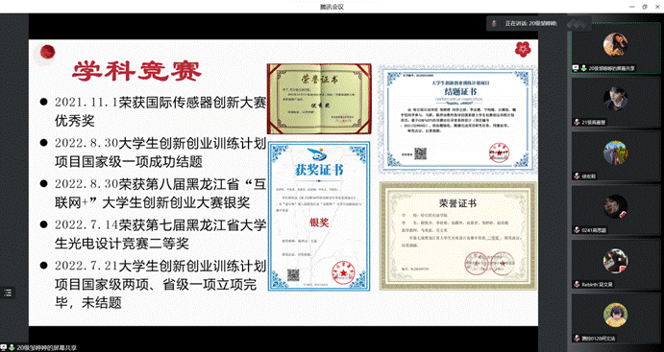Click the screen share name label at bottom-left
The width and height of the screenshot is (664, 352).
(47, 348)
